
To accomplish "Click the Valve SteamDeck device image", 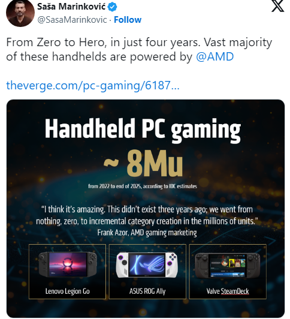I will click(228, 266).
